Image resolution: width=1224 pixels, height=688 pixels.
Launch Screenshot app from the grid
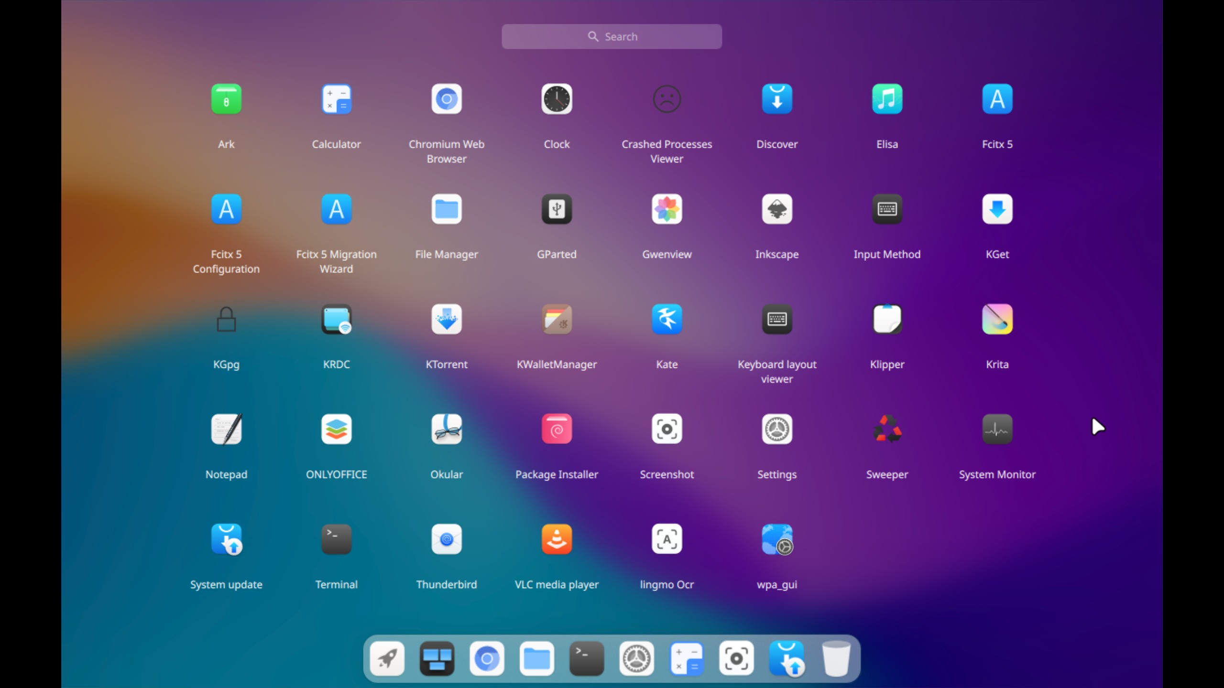(667, 429)
